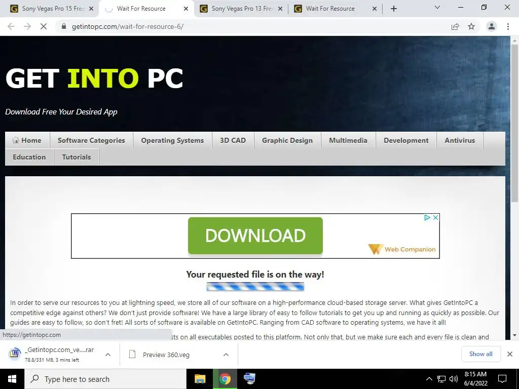
Task: Open Tutorials menu item
Action: point(77,157)
